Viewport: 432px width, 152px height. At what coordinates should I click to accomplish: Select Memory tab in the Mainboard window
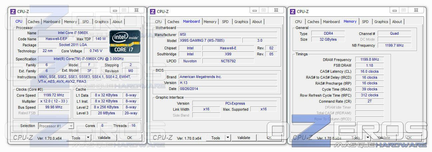tap(210, 22)
